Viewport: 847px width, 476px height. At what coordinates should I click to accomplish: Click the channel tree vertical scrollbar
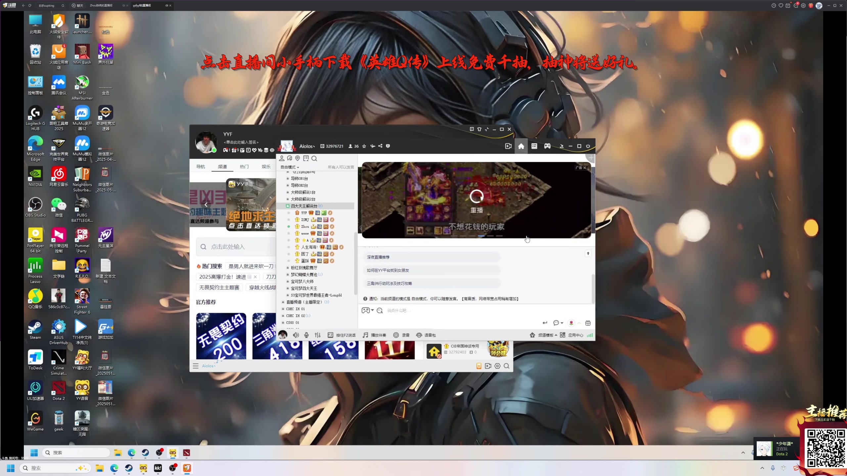pos(356,263)
